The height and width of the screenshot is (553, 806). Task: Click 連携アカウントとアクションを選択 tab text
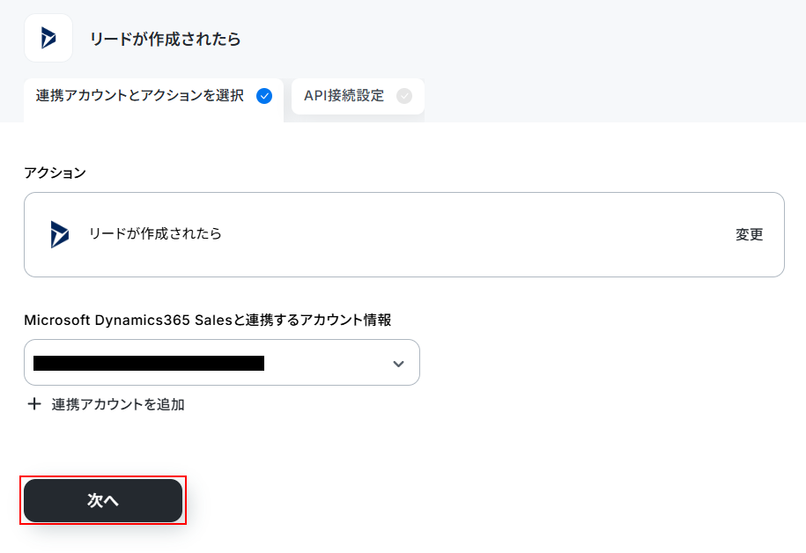pyautogui.click(x=140, y=96)
